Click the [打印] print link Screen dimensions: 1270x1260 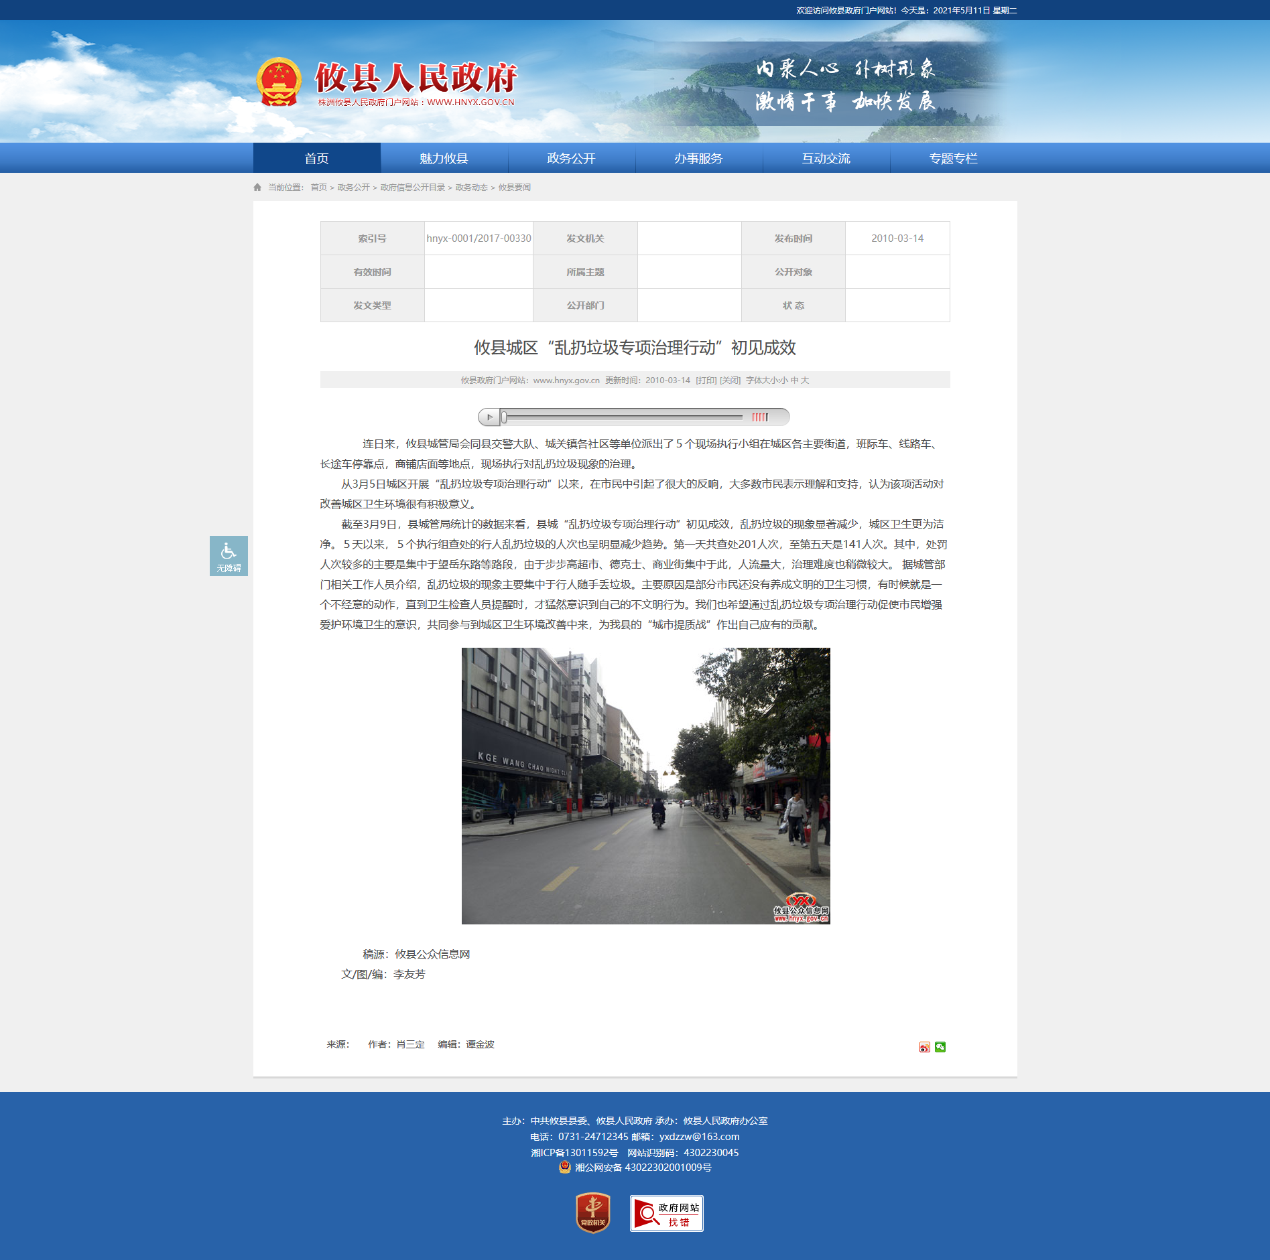pyautogui.click(x=706, y=380)
